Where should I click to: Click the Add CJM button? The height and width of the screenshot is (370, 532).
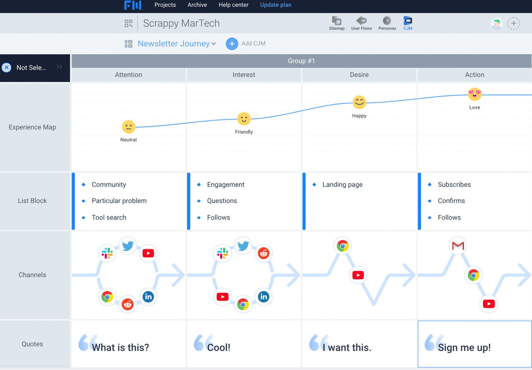click(x=232, y=44)
